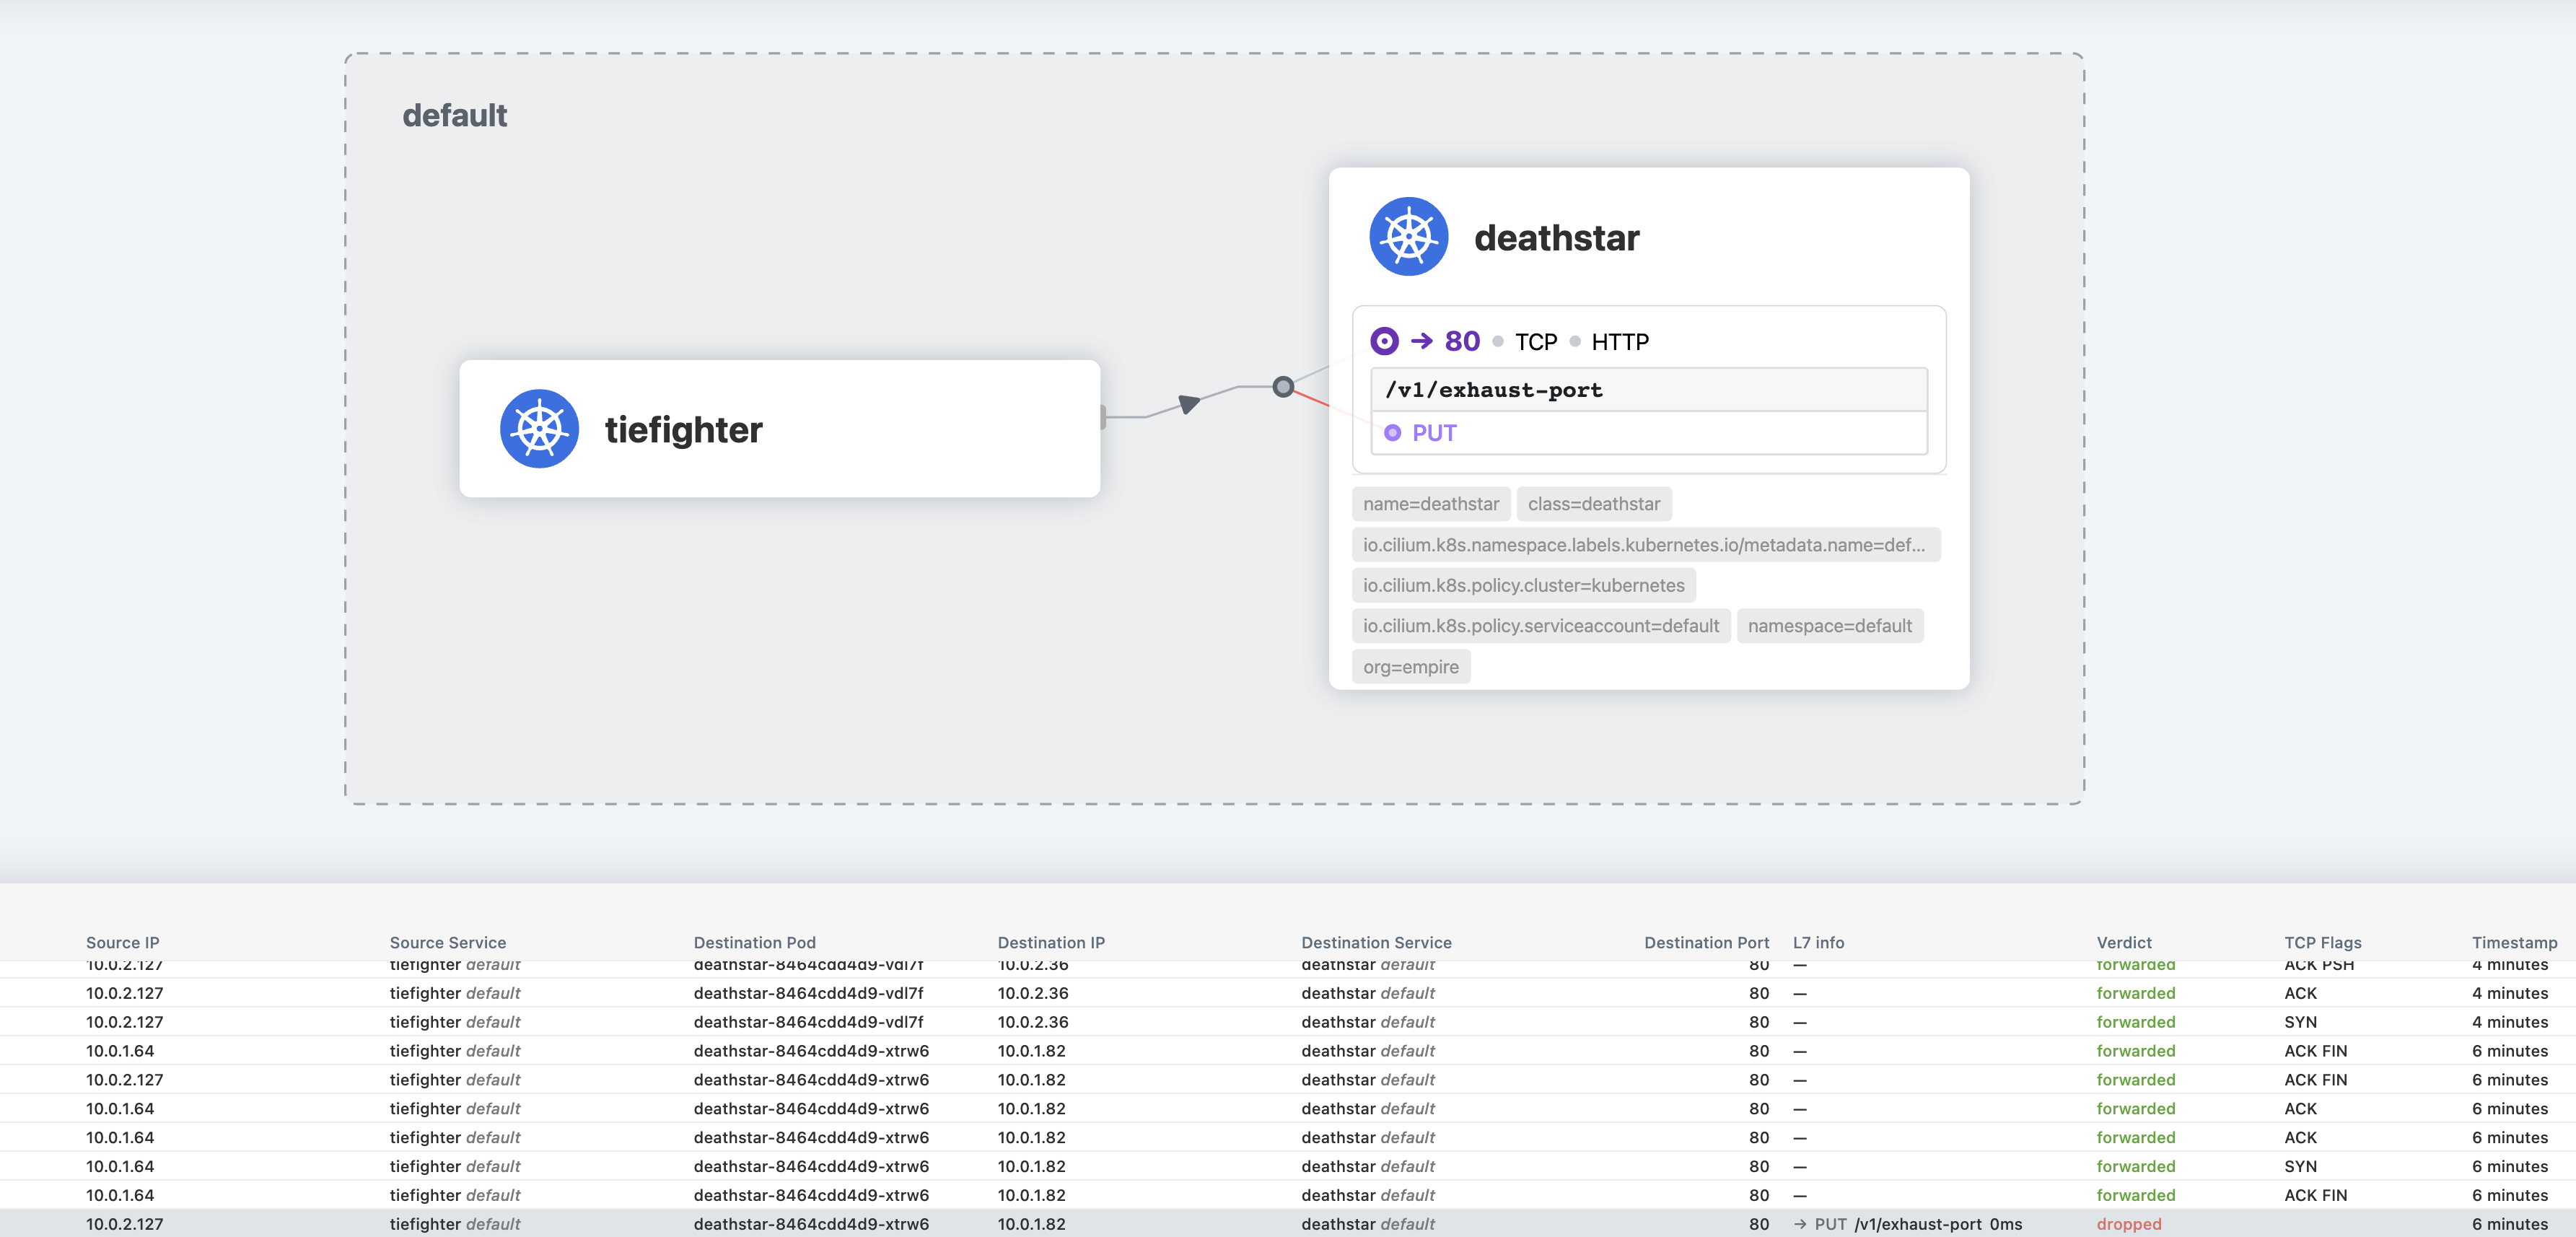This screenshot has height=1237, width=2576.
Task: Click the gray connector node before deathstar
Action: click(1283, 387)
